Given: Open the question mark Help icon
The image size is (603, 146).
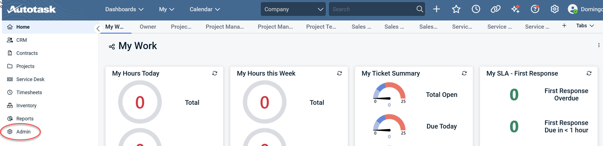Looking at the screenshot, I should click(x=535, y=9).
